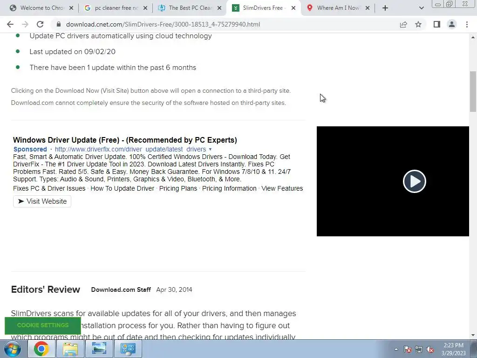Open Pricing Information link
This screenshot has width=477, height=358.
tap(229, 188)
